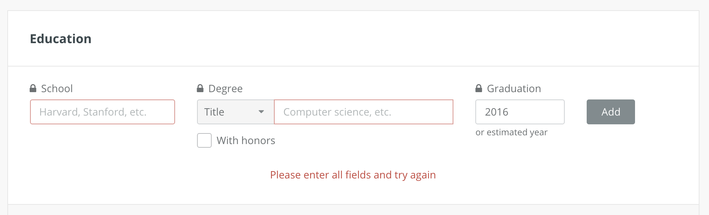Tick the With honors checkbox
The image size is (709, 215).
[x=204, y=140]
